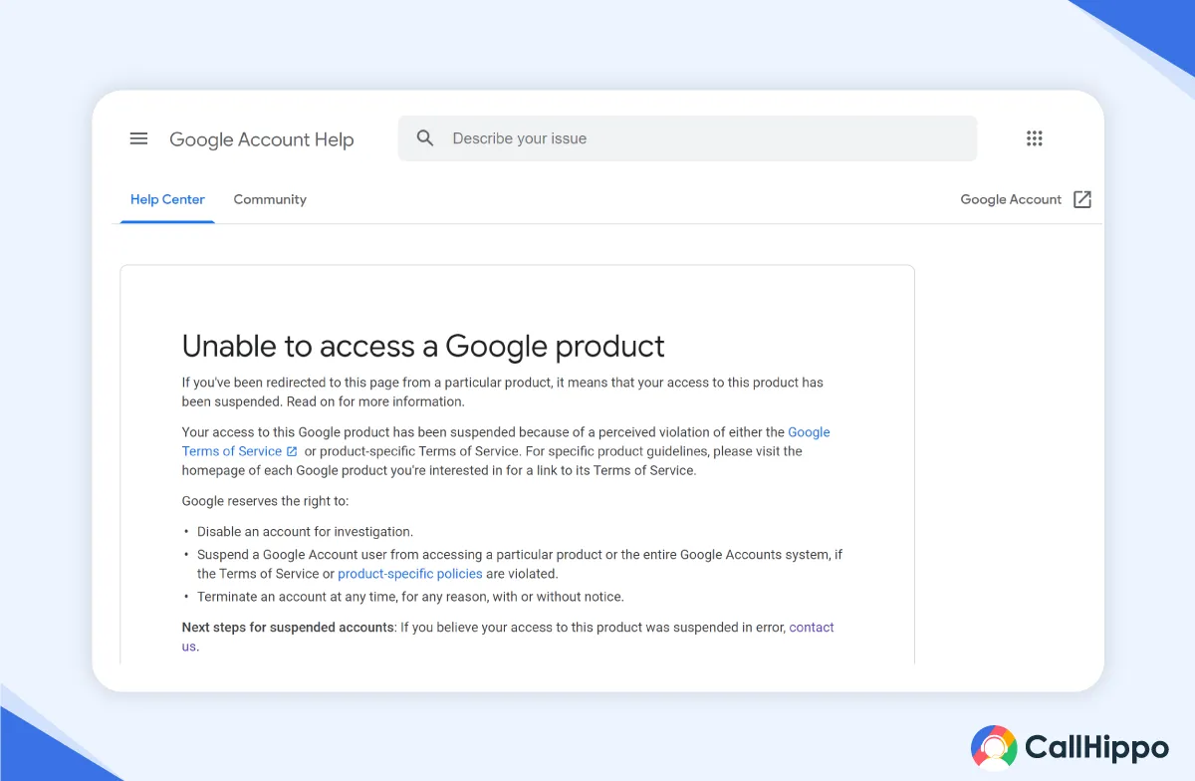Click the Unable to access a Google product heading
Image resolution: width=1195 pixels, height=781 pixels.
423,346
